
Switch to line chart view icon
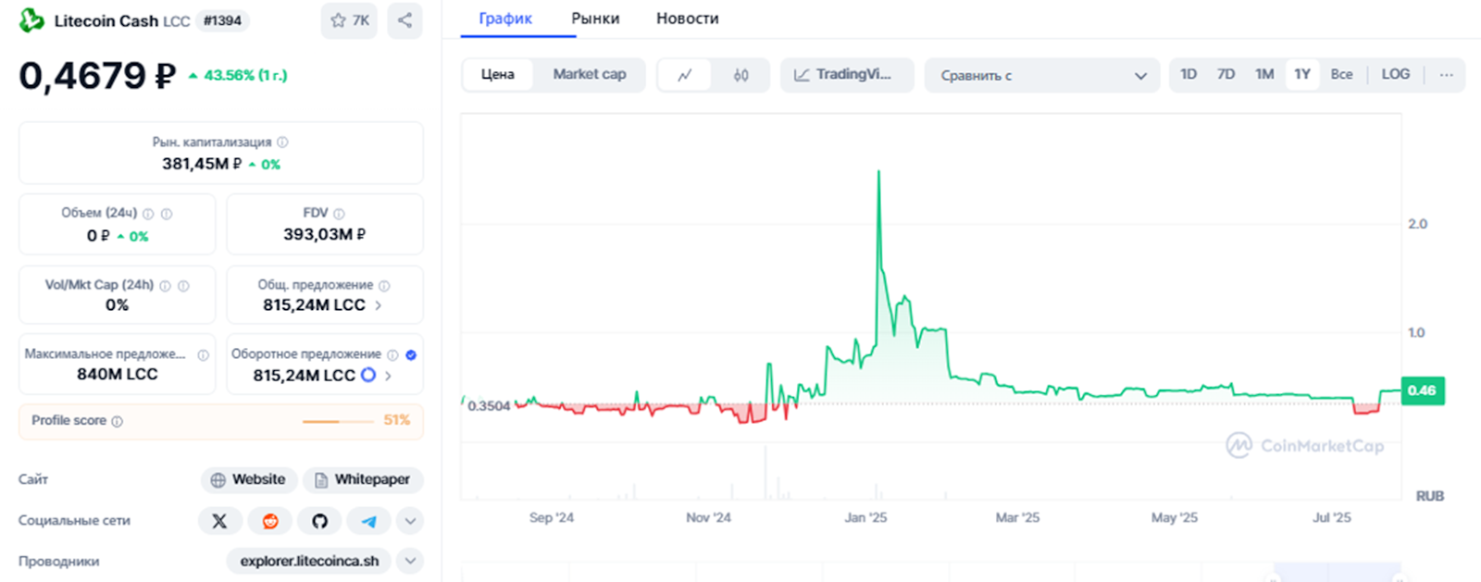[685, 75]
